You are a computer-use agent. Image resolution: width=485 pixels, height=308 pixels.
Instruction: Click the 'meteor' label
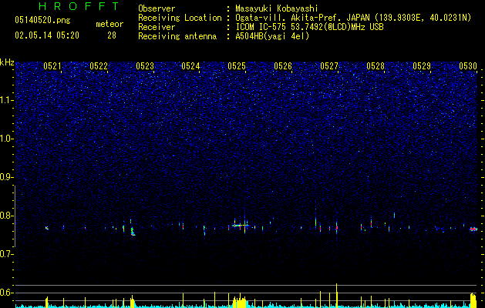(x=109, y=24)
